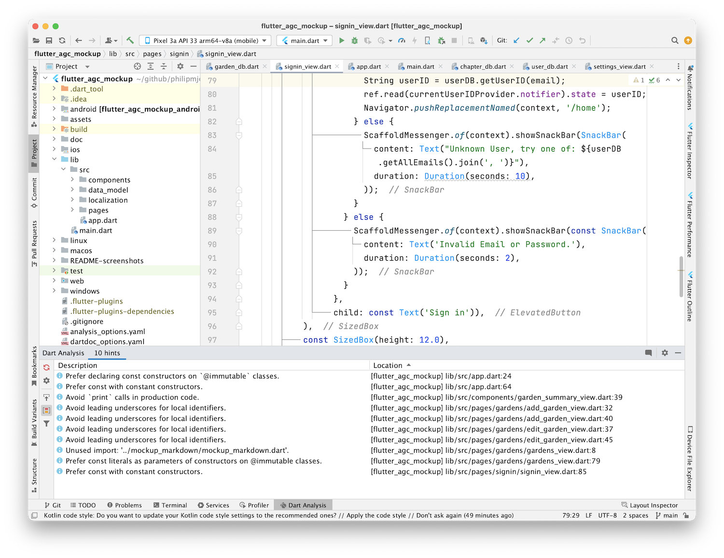Expand the components folder in project tree
Screen dimensions: 724x558
pyautogui.click(x=72, y=180)
